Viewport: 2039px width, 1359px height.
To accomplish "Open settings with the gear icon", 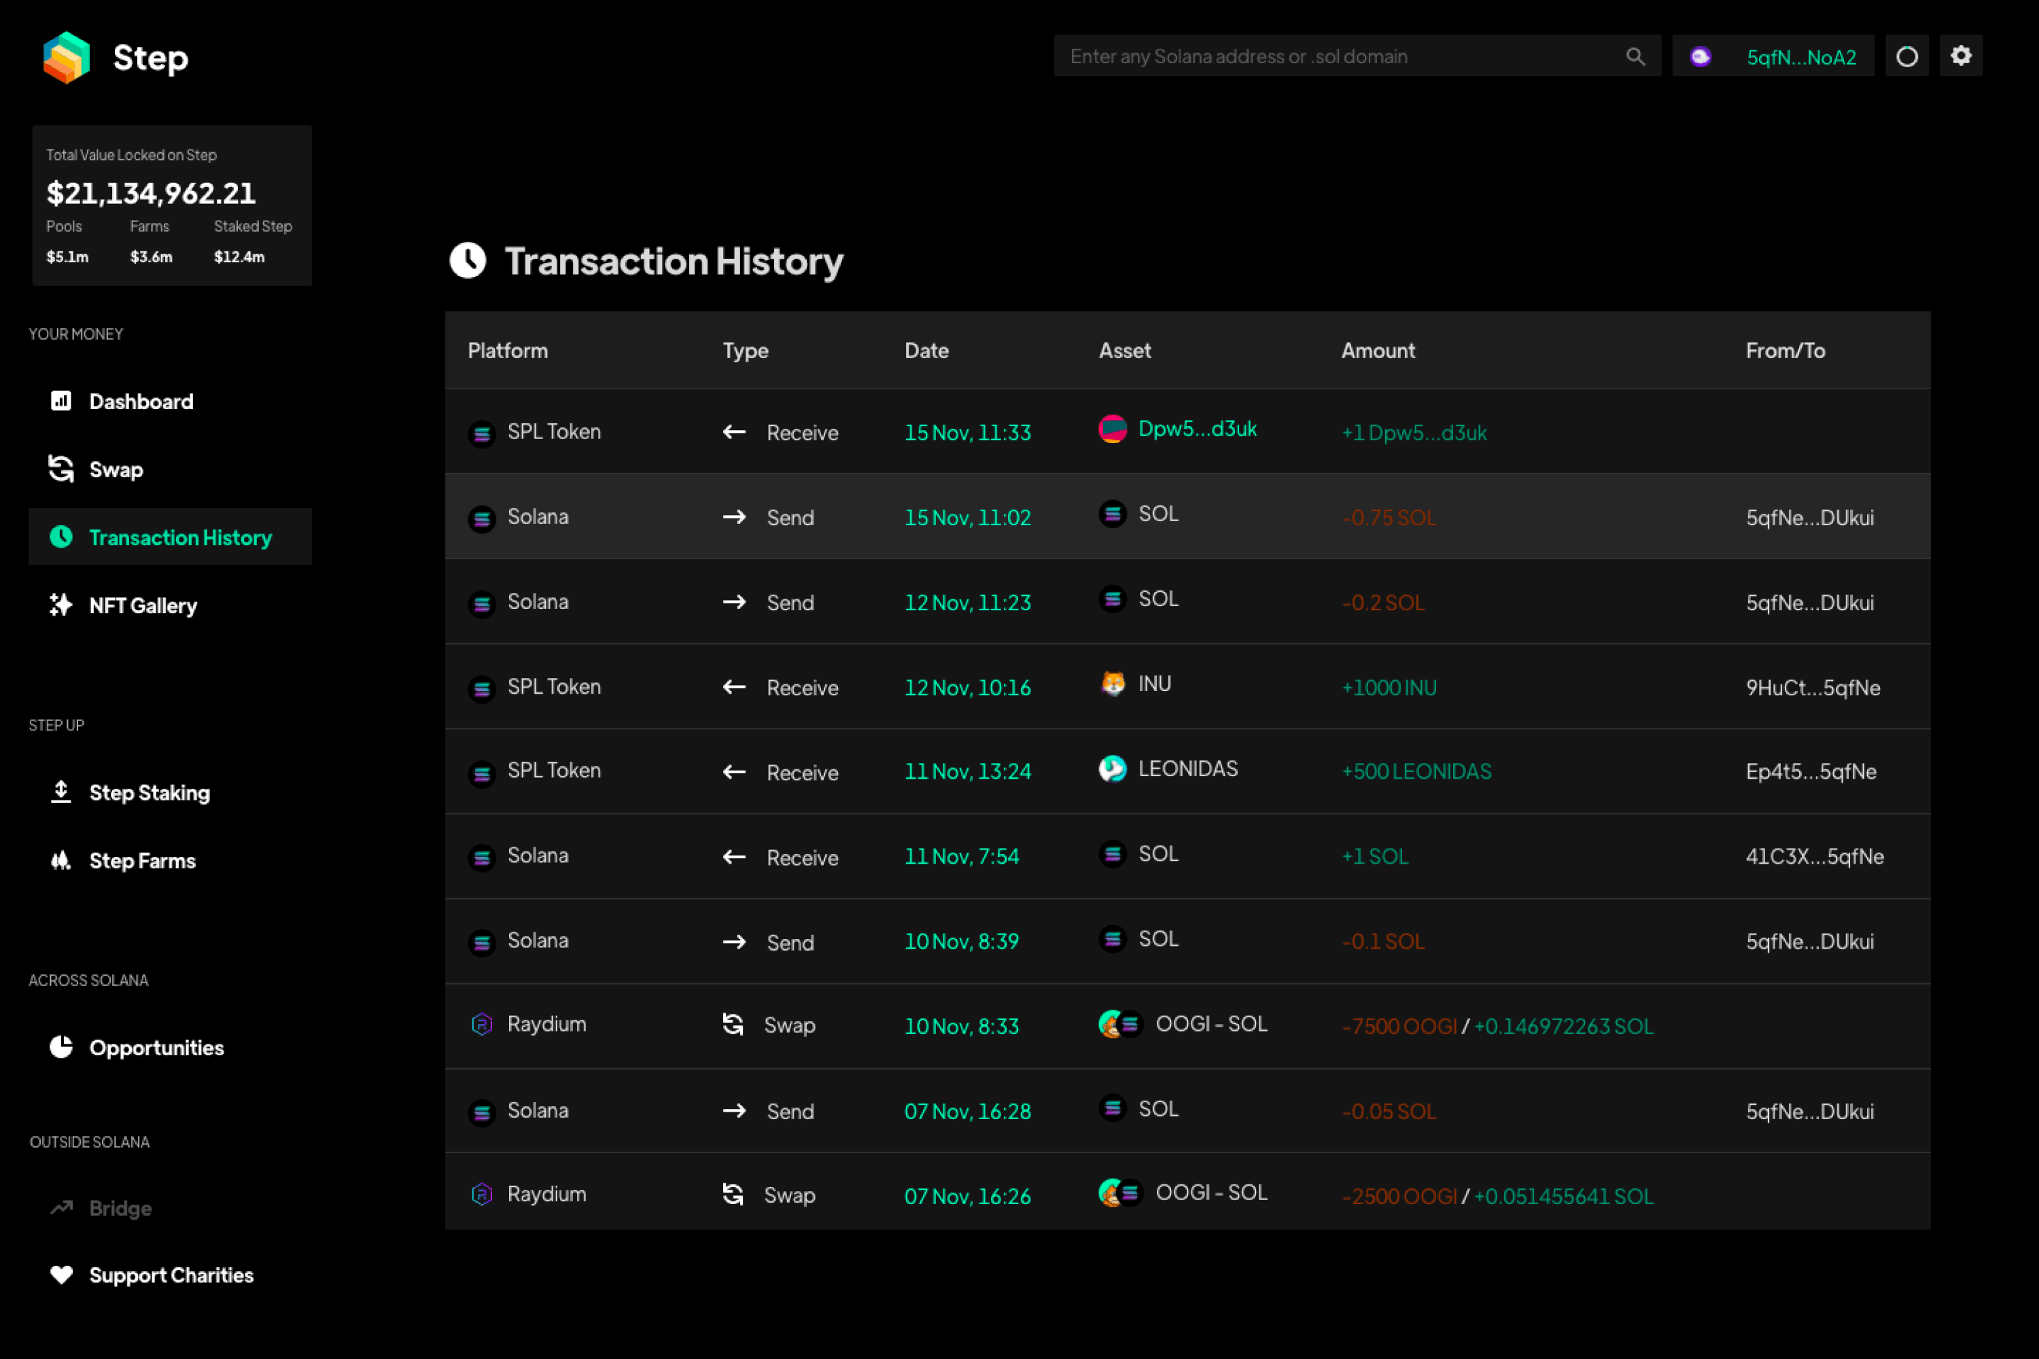I will point(1961,56).
